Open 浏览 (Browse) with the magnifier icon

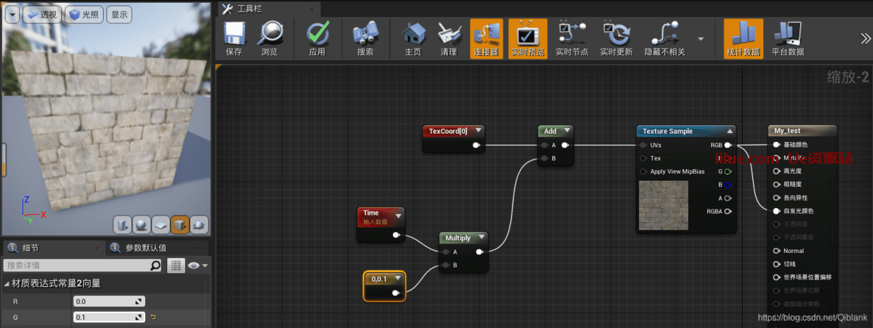pos(269,34)
